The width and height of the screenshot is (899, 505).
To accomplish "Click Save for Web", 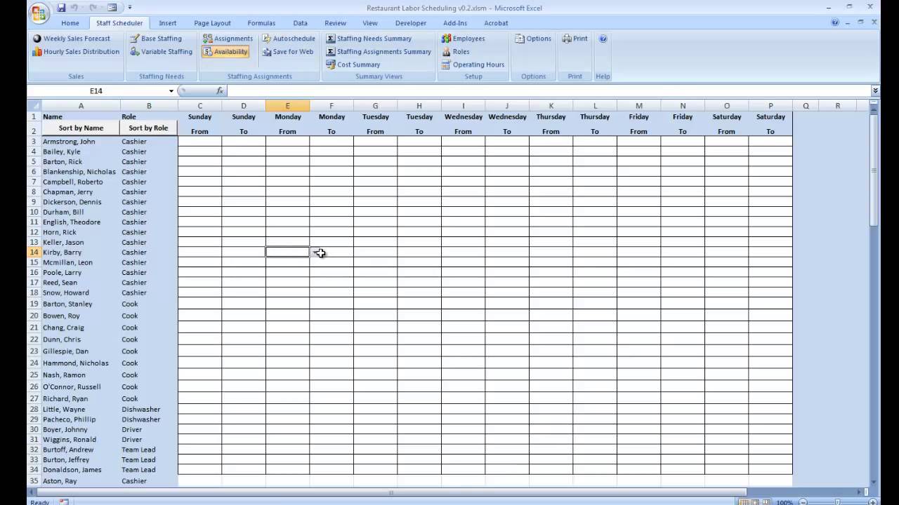I will click(x=288, y=52).
